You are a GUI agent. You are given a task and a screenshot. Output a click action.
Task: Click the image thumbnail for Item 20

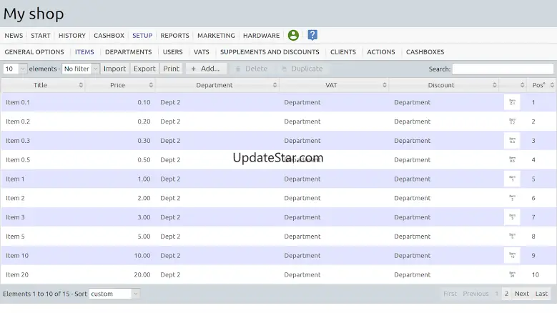pyautogui.click(x=512, y=274)
